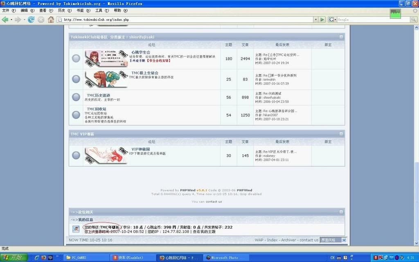Click the Index footer link

[x=272, y=240]
